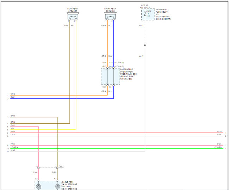Click the yellow vertical wire from left speaker
The width and height of the screenshot is (229, 190).
(x=76, y=74)
